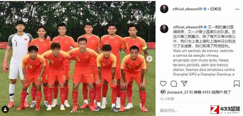Open official_elkeson09 username in caption
Image resolution: width=243 pixels, height=116 pixels.
188,27
